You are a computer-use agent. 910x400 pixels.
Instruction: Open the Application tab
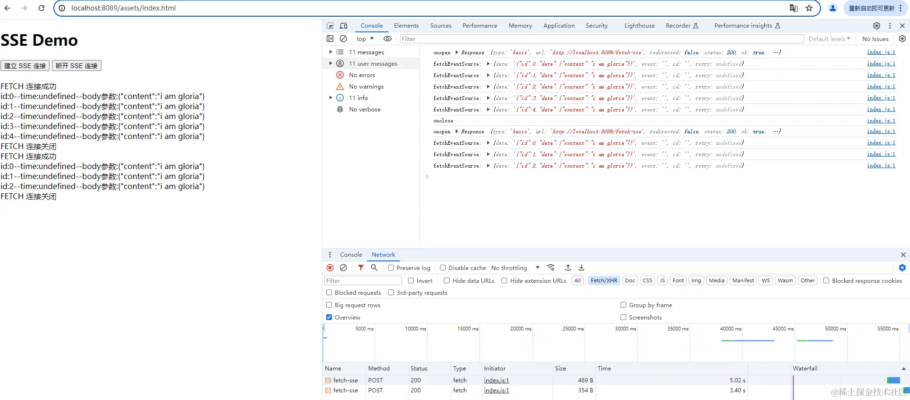559,26
